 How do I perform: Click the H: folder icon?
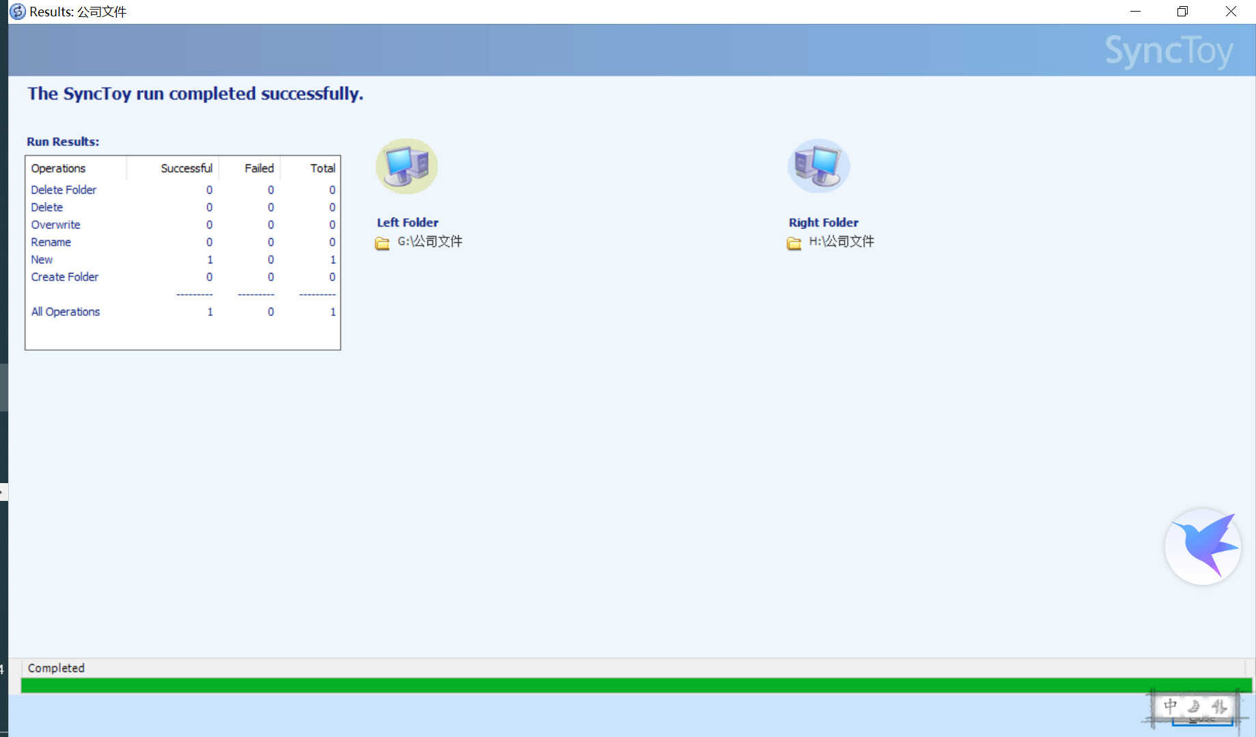(x=794, y=243)
